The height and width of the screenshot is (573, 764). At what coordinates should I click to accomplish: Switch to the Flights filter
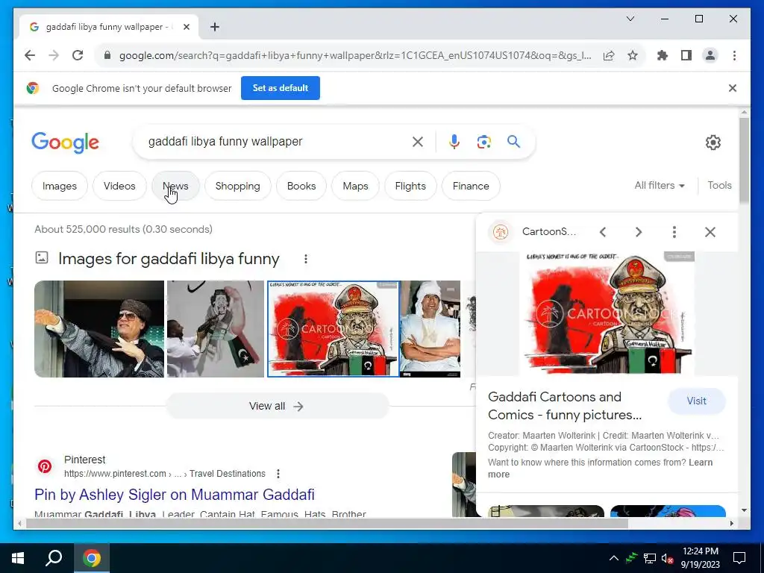pyautogui.click(x=410, y=186)
